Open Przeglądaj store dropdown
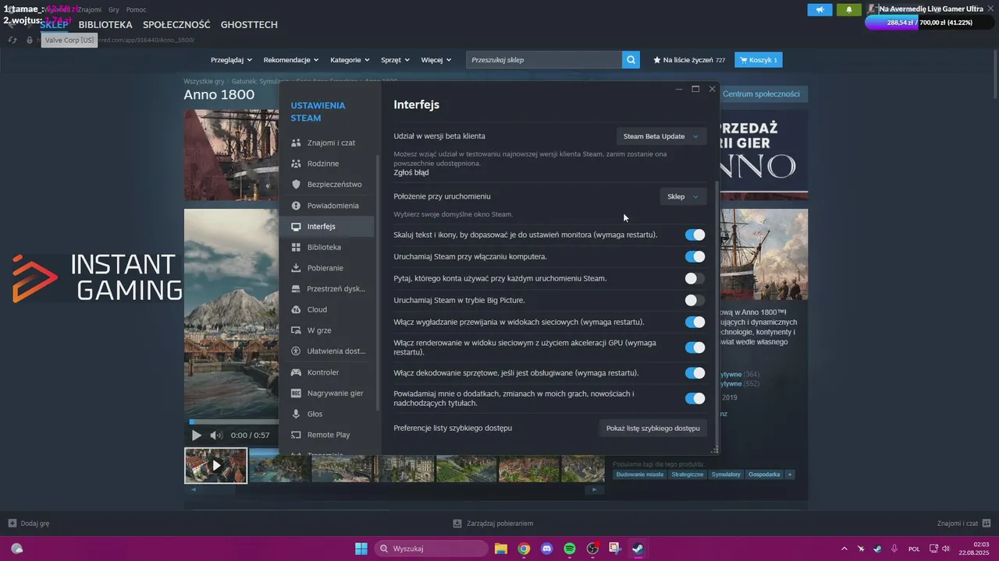 point(231,60)
